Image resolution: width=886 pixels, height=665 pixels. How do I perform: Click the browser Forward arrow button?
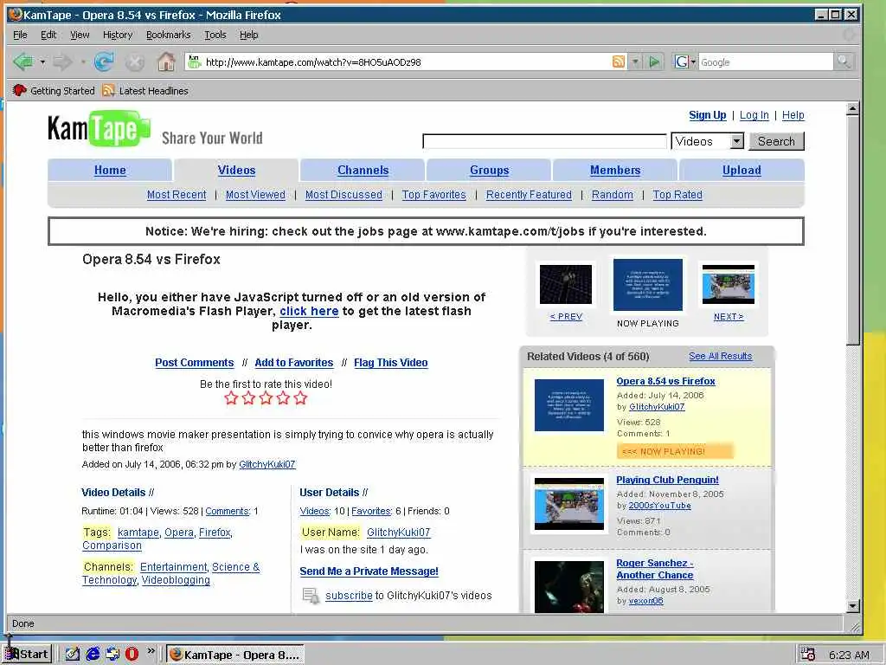[x=62, y=61]
